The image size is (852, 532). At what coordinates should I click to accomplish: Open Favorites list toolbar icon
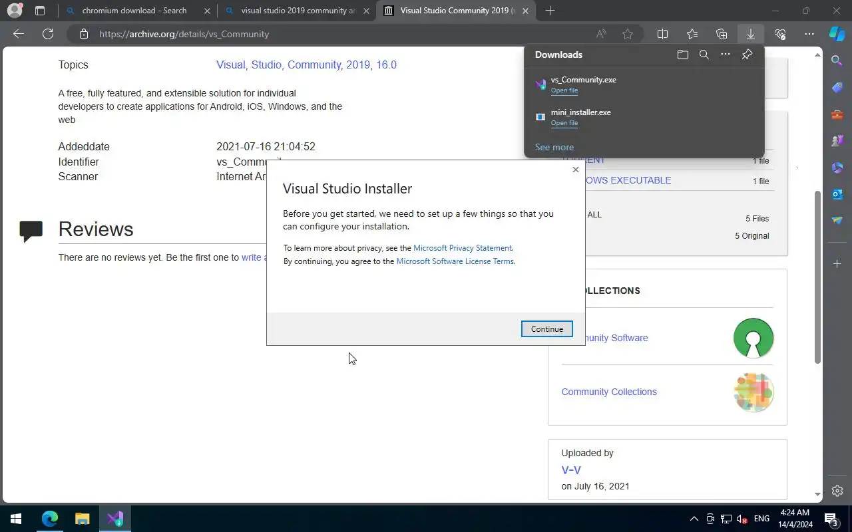692,34
